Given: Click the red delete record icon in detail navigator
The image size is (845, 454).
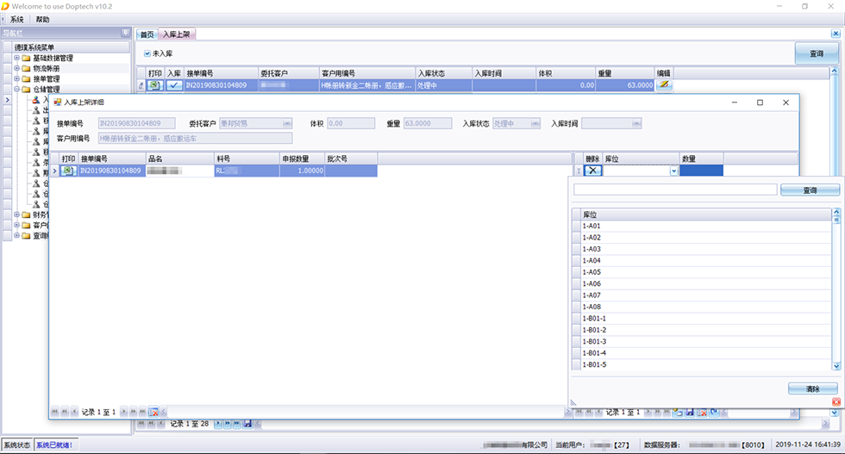Looking at the screenshot, I should [x=153, y=412].
